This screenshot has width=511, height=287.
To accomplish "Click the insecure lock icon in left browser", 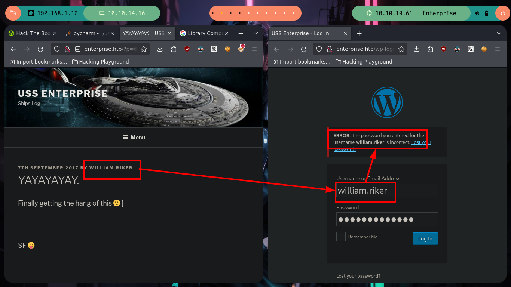I will (x=67, y=49).
